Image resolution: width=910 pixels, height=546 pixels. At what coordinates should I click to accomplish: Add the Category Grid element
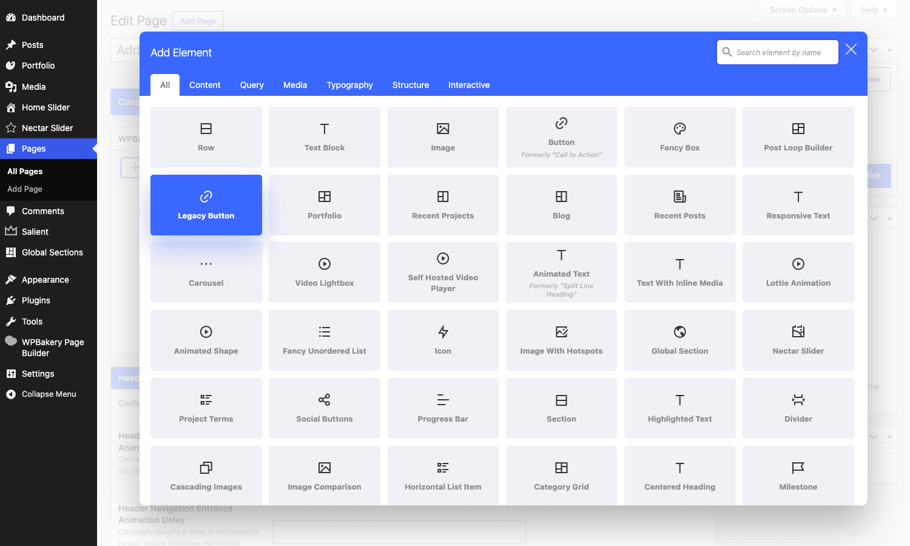pyautogui.click(x=561, y=476)
